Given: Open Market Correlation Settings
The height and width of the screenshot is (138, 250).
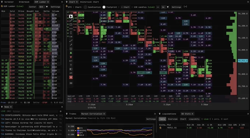Looking at the screenshot, I should (151, 119).
